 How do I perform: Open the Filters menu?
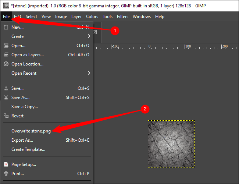click(122, 17)
